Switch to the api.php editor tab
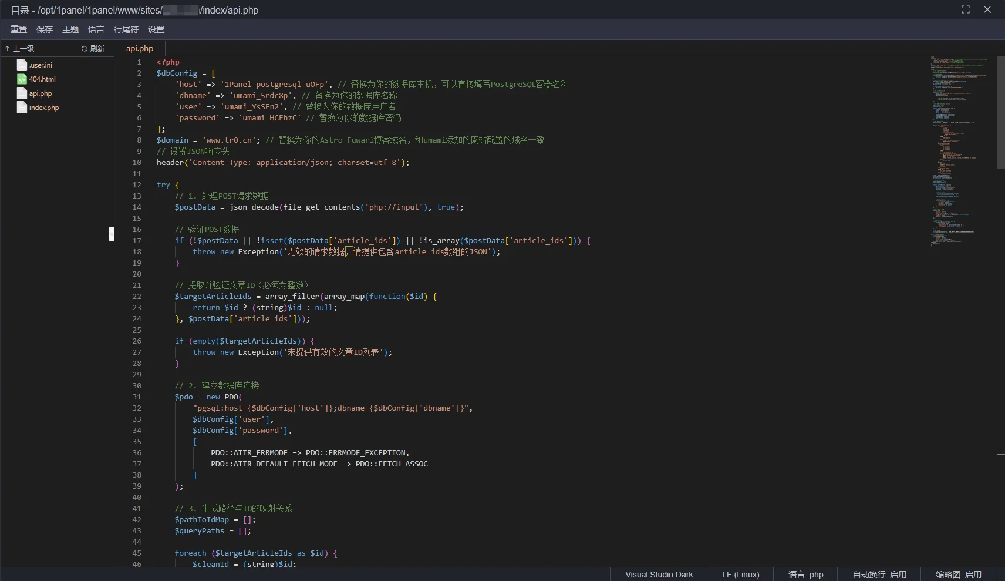Screen dimensions: 1005x581 tap(140, 49)
